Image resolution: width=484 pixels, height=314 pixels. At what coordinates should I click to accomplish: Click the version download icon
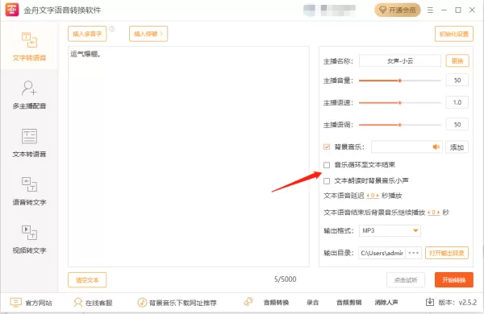[x=430, y=302]
